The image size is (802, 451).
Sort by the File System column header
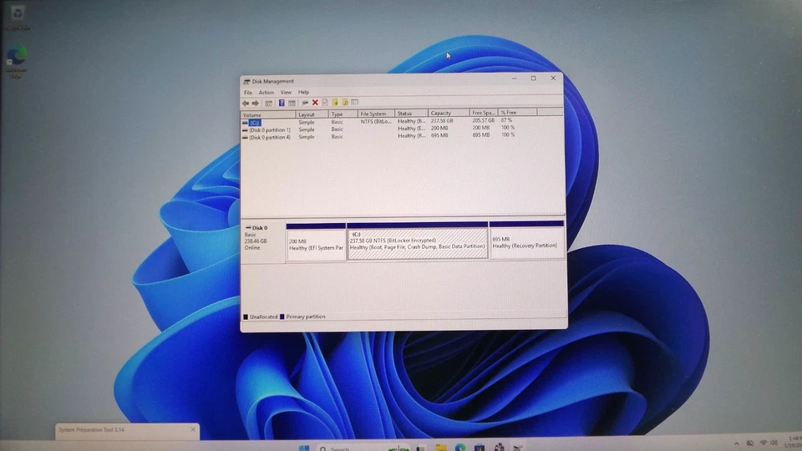pos(376,114)
